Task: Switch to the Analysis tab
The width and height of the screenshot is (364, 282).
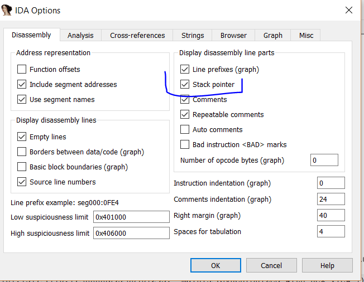Action: coord(80,35)
